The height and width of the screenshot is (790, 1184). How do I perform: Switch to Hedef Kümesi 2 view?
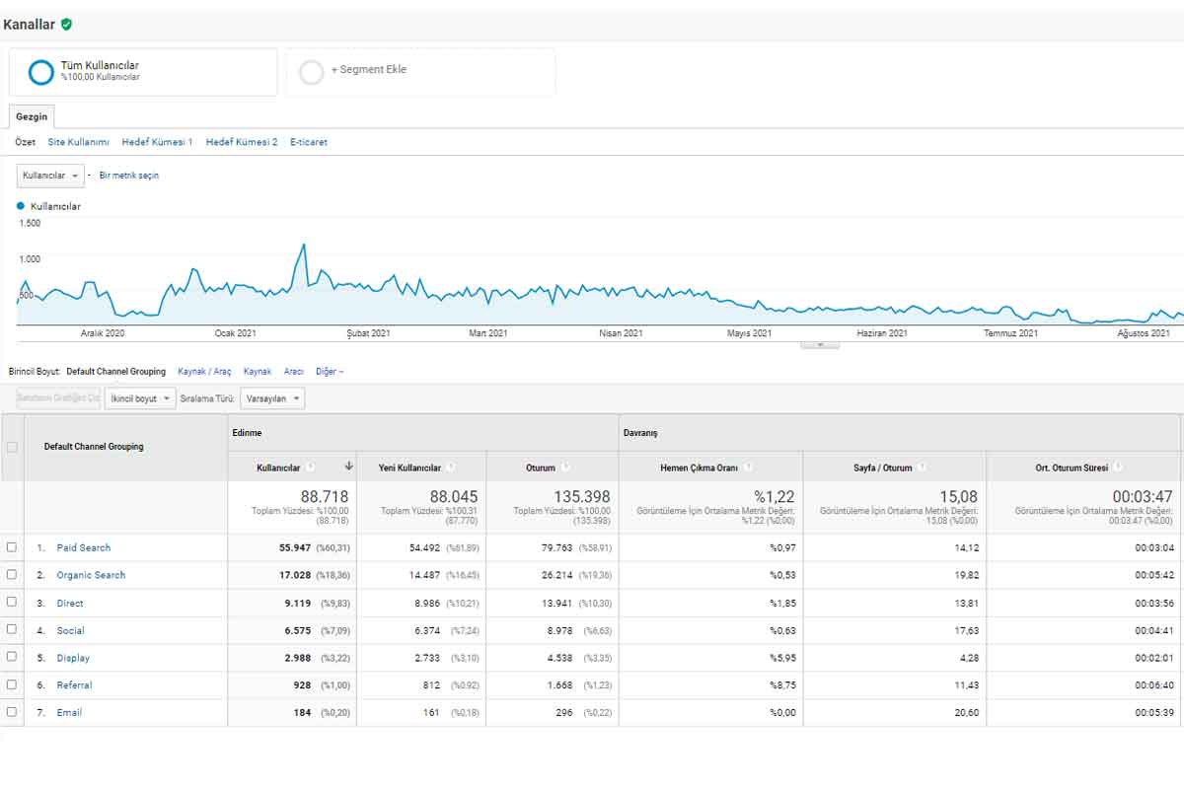point(242,142)
